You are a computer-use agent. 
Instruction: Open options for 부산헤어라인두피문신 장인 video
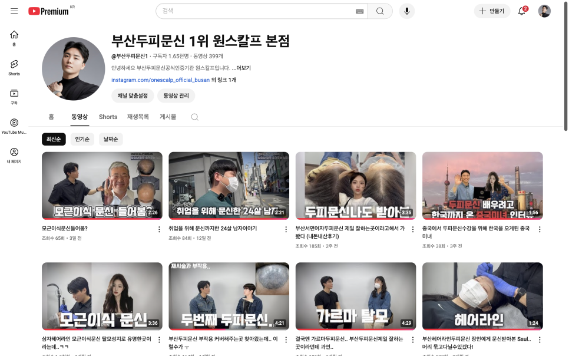coord(540,339)
